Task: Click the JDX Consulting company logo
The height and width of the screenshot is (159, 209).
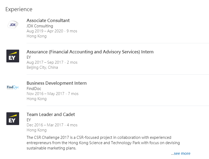Action: pos(13,25)
